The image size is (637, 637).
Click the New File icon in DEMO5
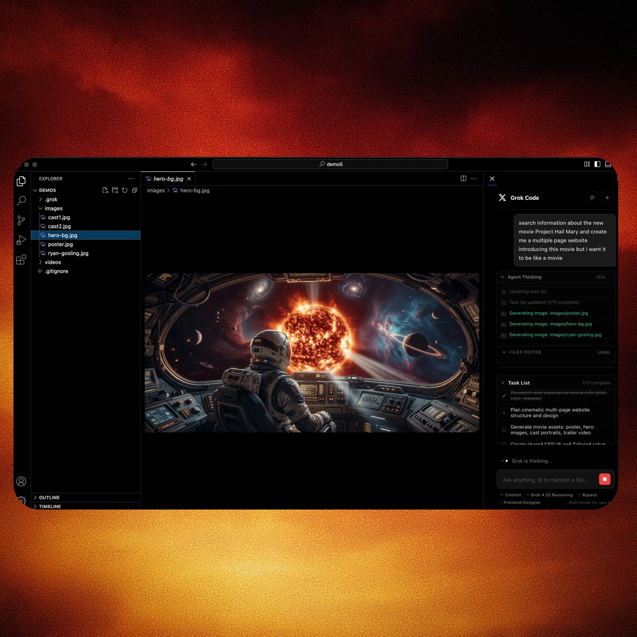(x=105, y=190)
